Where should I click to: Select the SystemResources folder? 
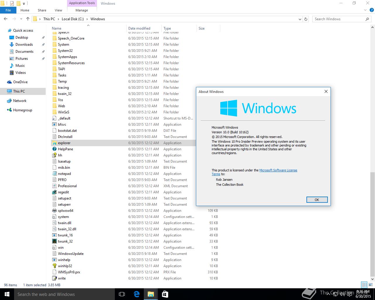[71, 63]
